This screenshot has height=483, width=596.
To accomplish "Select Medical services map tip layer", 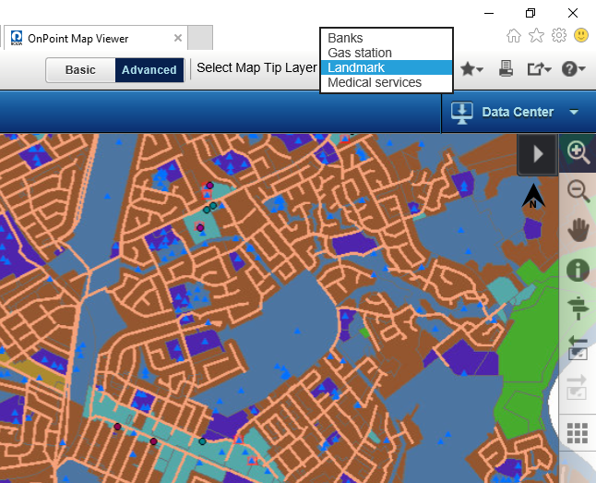I will 375,82.
